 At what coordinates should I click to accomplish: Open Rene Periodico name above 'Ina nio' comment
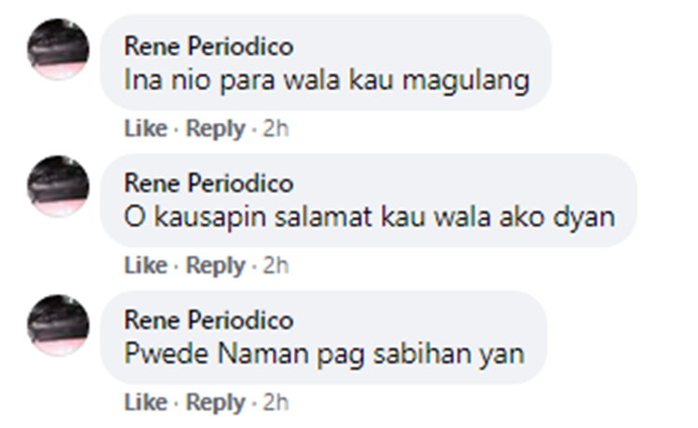click(208, 47)
